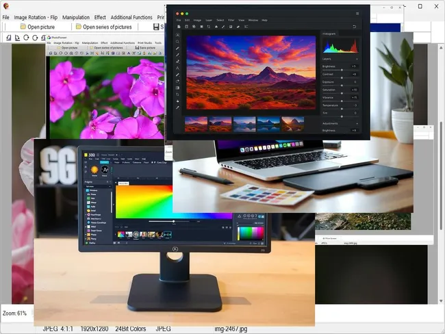Open the hamburger menu in dark editor
Screen dimensions: 445x334
point(357,13)
